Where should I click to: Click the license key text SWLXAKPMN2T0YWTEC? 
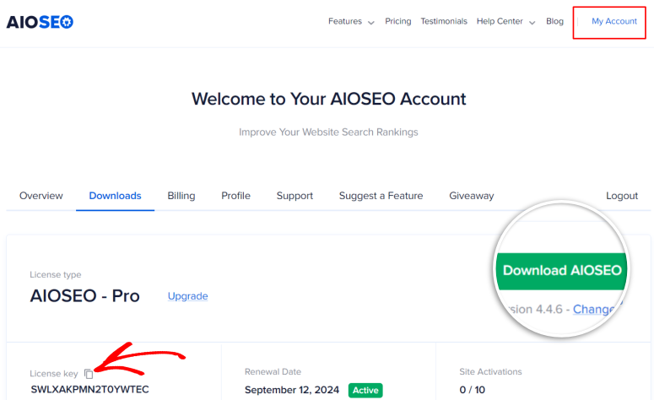click(x=89, y=390)
